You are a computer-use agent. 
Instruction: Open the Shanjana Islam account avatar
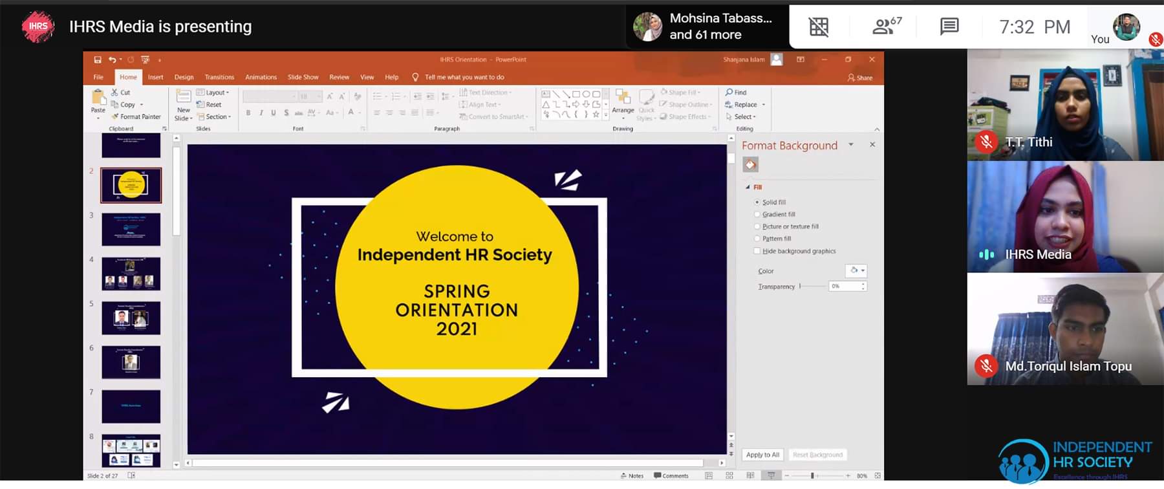[x=777, y=60]
